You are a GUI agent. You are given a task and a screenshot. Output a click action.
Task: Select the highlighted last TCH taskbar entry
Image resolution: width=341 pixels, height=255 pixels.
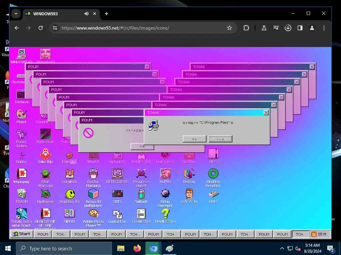pyautogui.click(x=300, y=234)
